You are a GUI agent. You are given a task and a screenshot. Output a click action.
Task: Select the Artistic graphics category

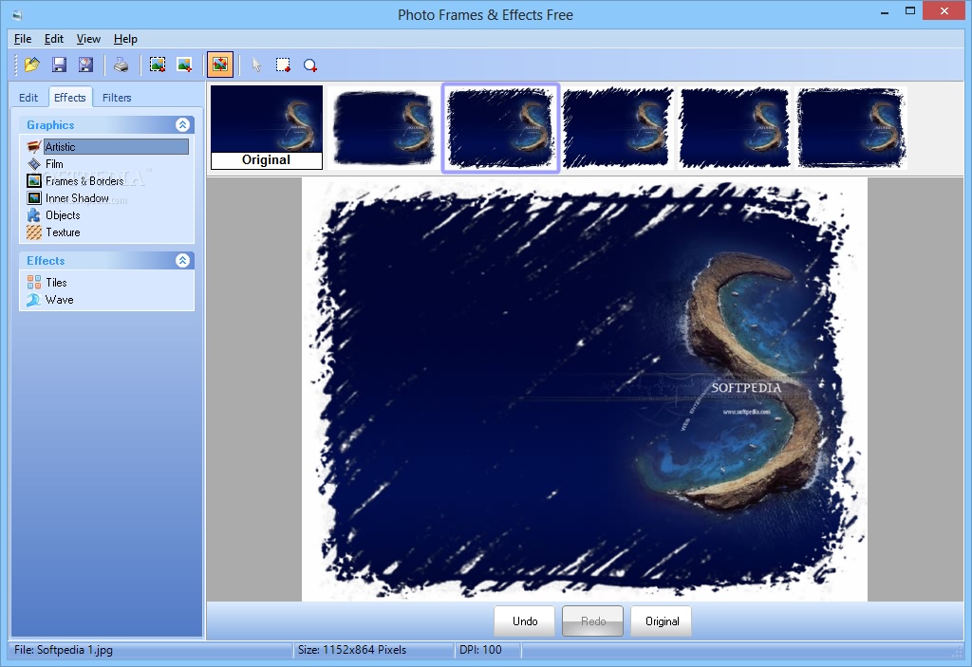click(x=117, y=147)
